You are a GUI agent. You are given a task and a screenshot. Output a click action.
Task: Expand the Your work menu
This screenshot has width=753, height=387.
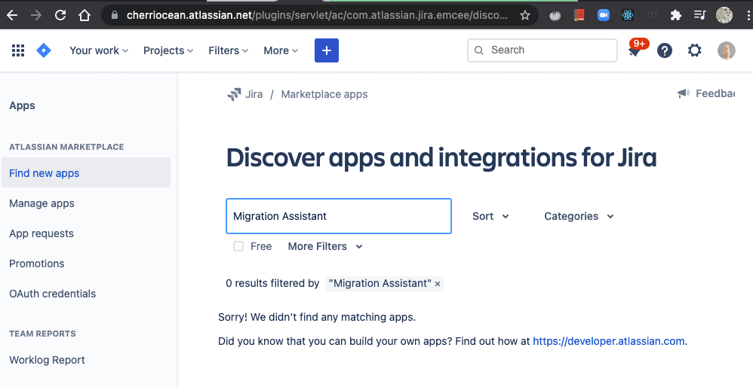pyautogui.click(x=99, y=50)
